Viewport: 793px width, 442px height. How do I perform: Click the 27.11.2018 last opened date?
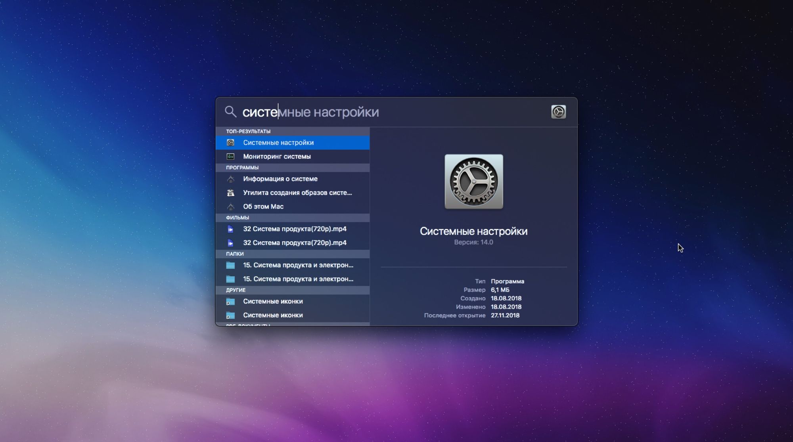[505, 316]
